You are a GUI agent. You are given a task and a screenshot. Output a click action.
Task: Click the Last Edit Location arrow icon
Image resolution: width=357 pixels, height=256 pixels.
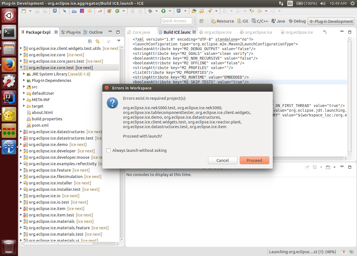(252, 11)
